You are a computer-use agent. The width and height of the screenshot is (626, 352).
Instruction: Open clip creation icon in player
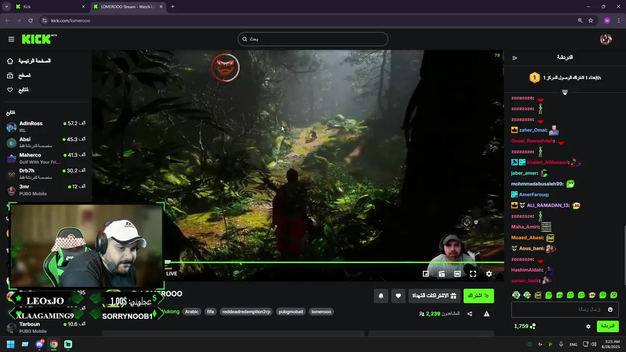[442, 274]
